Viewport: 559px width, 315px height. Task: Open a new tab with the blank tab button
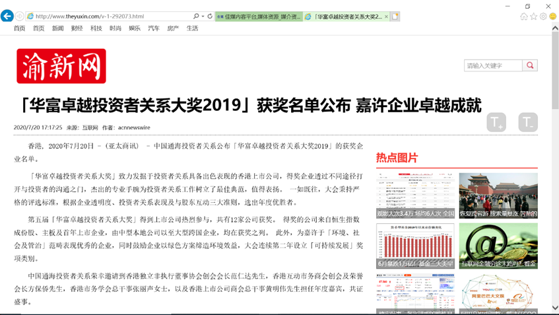395,17
